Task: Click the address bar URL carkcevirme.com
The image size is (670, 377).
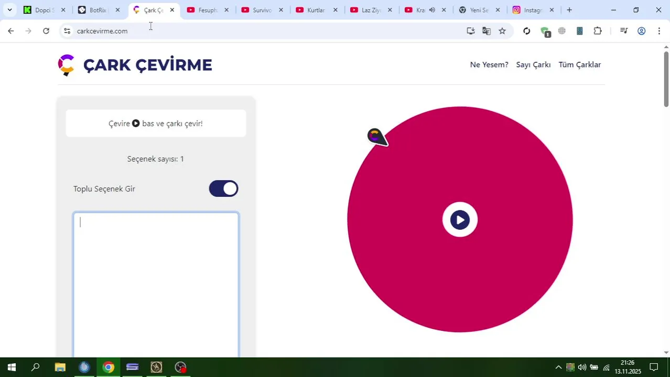Action: pyautogui.click(x=102, y=31)
